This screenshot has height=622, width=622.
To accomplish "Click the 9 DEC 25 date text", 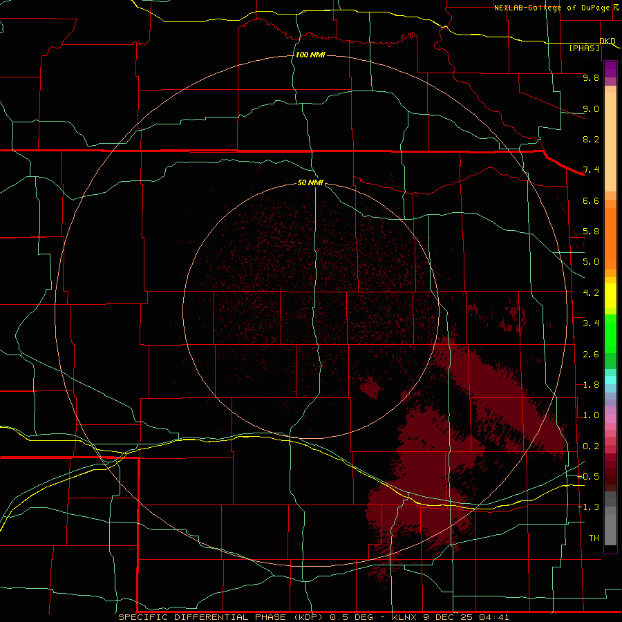I will 448,617.
